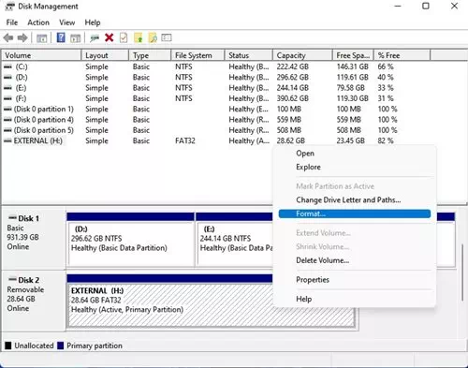
Task: Click the Disk 2 Removable disk label
Action: 33,301
